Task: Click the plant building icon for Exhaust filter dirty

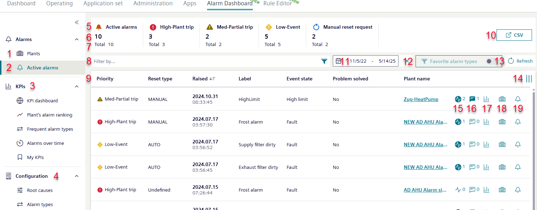Action: pyautogui.click(x=502, y=167)
